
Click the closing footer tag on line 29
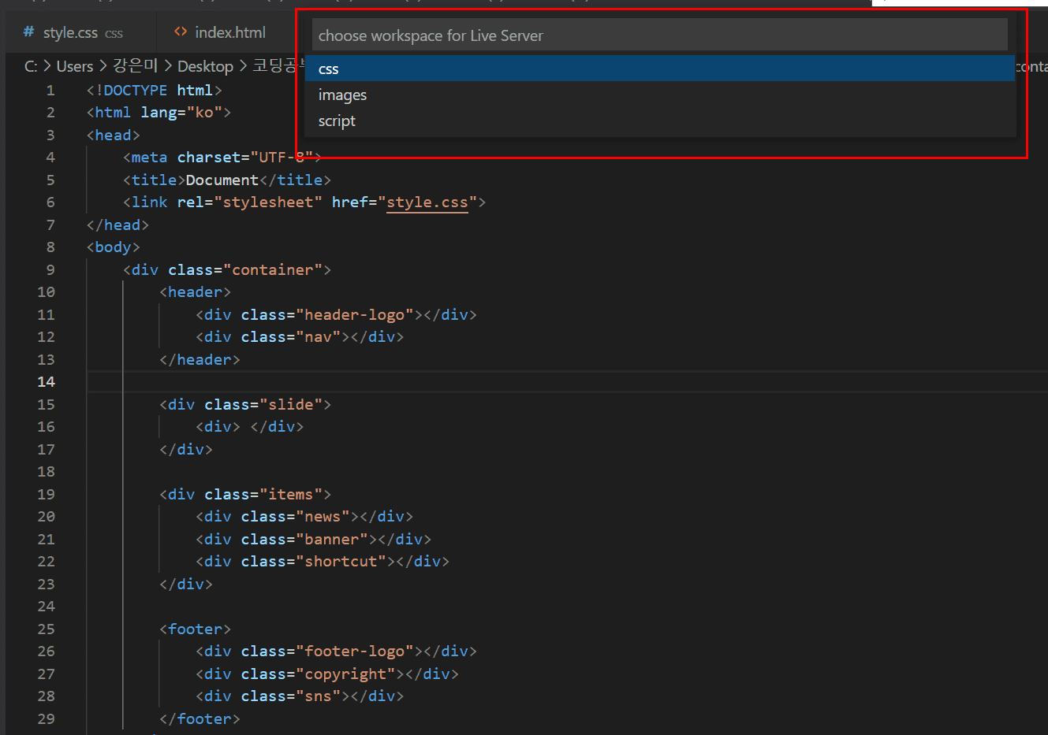pos(200,719)
